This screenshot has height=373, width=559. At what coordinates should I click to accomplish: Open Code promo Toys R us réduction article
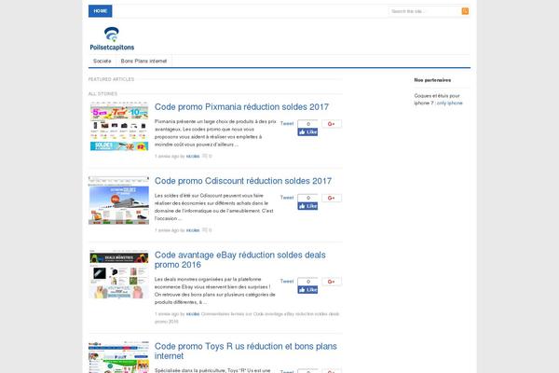pyautogui.click(x=246, y=351)
